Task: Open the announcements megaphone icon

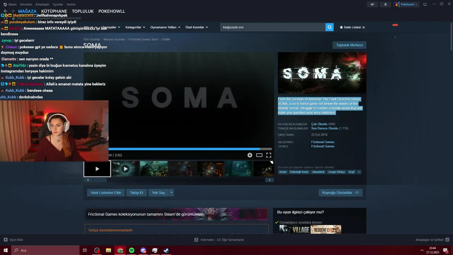Action: (x=372, y=4)
